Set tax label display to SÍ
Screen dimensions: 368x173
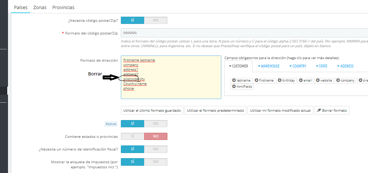[132, 162]
